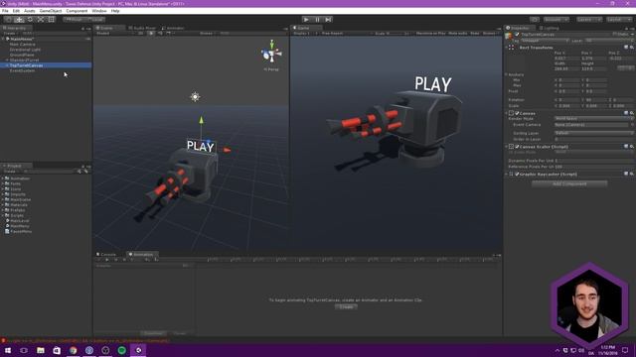This screenshot has height=357, width=636.
Task: Select the MainLevel scene asset
Action: (x=19, y=221)
